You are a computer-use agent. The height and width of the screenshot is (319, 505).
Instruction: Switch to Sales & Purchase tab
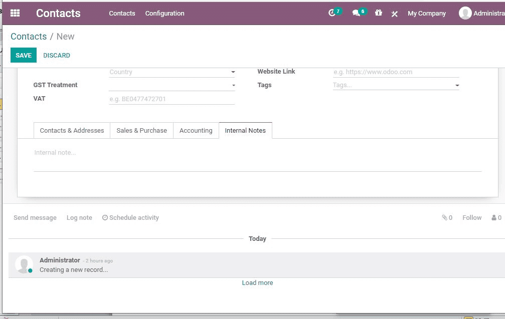point(142,131)
